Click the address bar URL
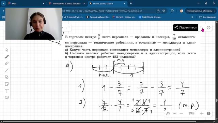Viewport: 218px width, 123px height. (x=102, y=11)
